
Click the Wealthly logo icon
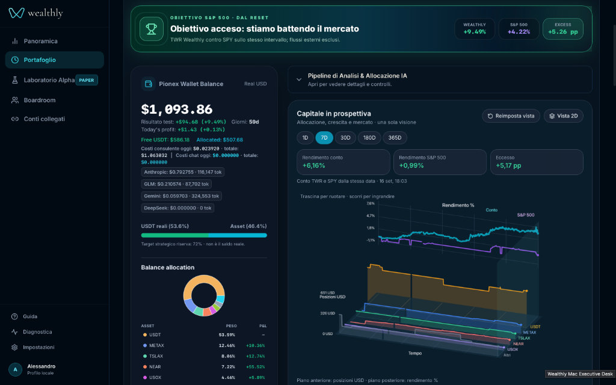coord(16,13)
